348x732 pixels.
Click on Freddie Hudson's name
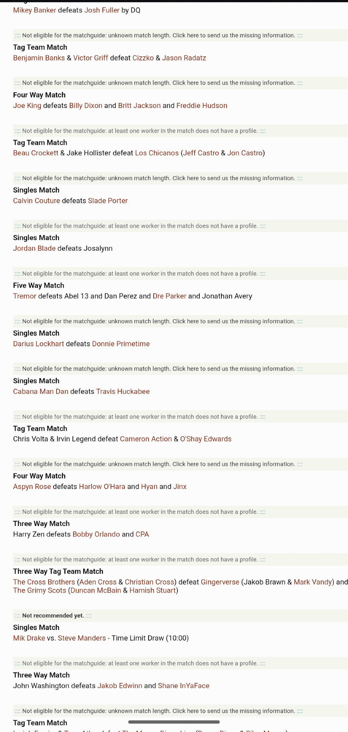point(202,105)
